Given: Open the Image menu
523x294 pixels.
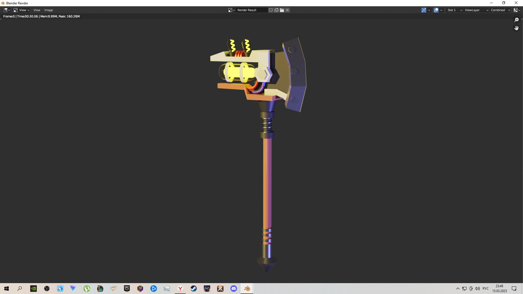Looking at the screenshot, I should (48, 10).
